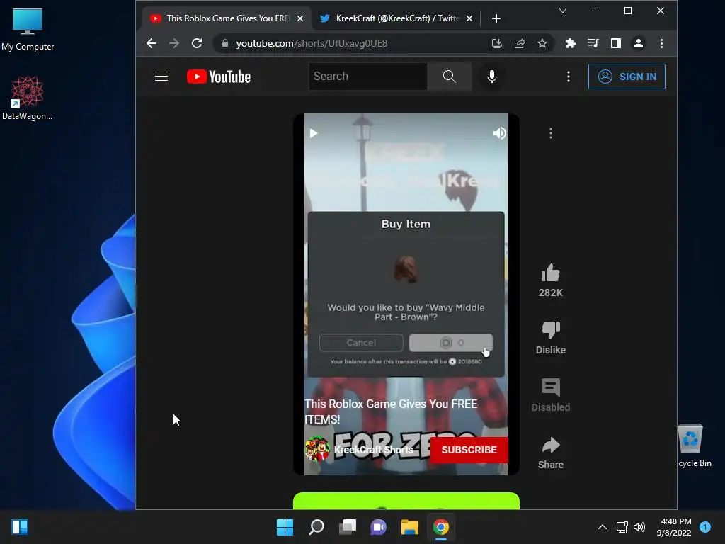Open the Chrome three-dot menu
725x544 pixels.
coord(662,43)
